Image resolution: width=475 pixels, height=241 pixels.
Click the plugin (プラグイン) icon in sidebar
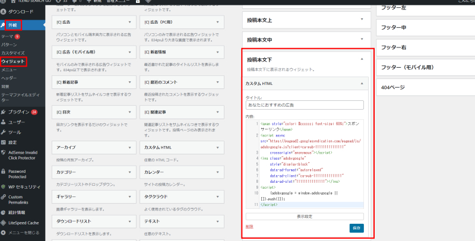click(x=4, y=112)
